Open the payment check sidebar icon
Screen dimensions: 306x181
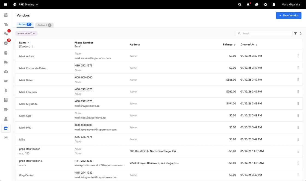[6, 109]
